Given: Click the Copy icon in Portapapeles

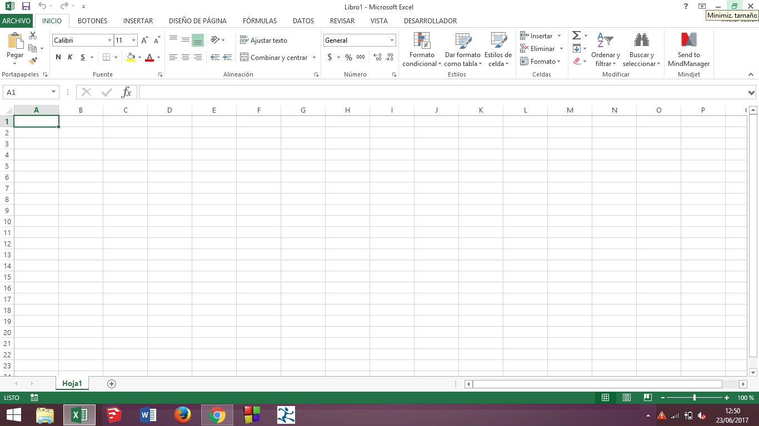Looking at the screenshot, I should 33,48.
